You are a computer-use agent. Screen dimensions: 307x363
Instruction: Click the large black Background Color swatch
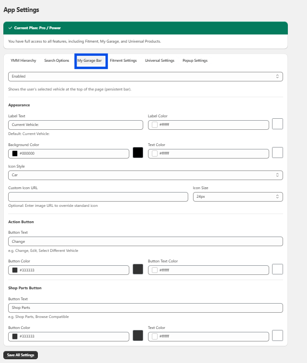138,153
